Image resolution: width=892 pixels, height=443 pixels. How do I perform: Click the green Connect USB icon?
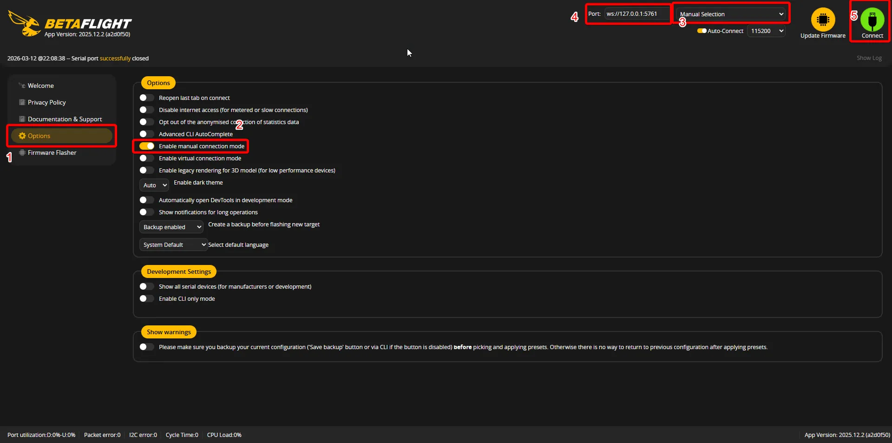click(x=872, y=20)
